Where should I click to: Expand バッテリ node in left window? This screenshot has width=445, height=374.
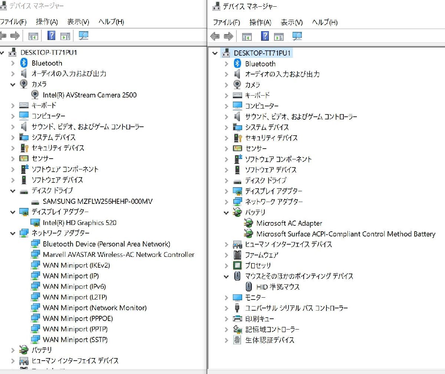(x=13, y=350)
